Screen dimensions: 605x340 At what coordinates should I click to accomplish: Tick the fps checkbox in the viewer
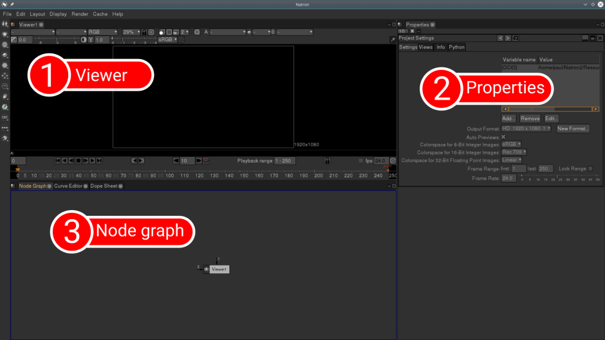point(361,161)
